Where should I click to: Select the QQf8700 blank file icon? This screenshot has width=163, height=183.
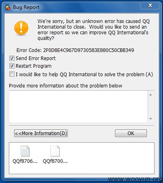55,151
